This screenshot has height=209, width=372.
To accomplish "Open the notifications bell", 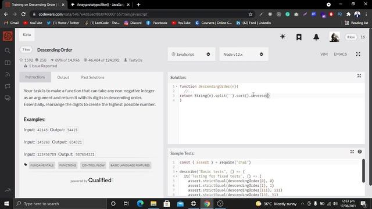I will tap(316, 37).
